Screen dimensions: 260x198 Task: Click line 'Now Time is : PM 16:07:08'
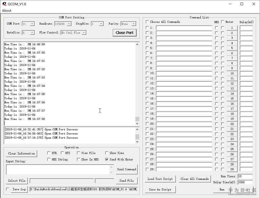24,119
